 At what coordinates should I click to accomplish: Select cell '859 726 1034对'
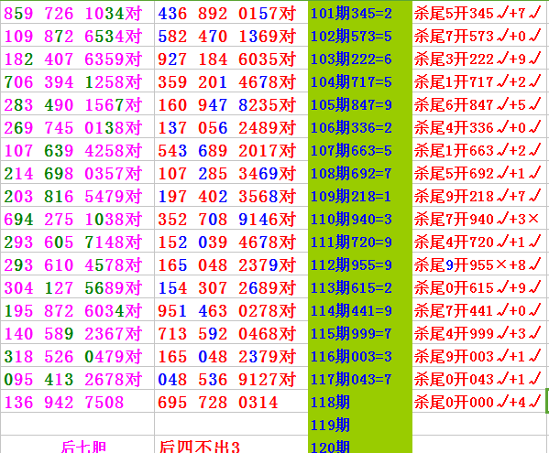77,14
